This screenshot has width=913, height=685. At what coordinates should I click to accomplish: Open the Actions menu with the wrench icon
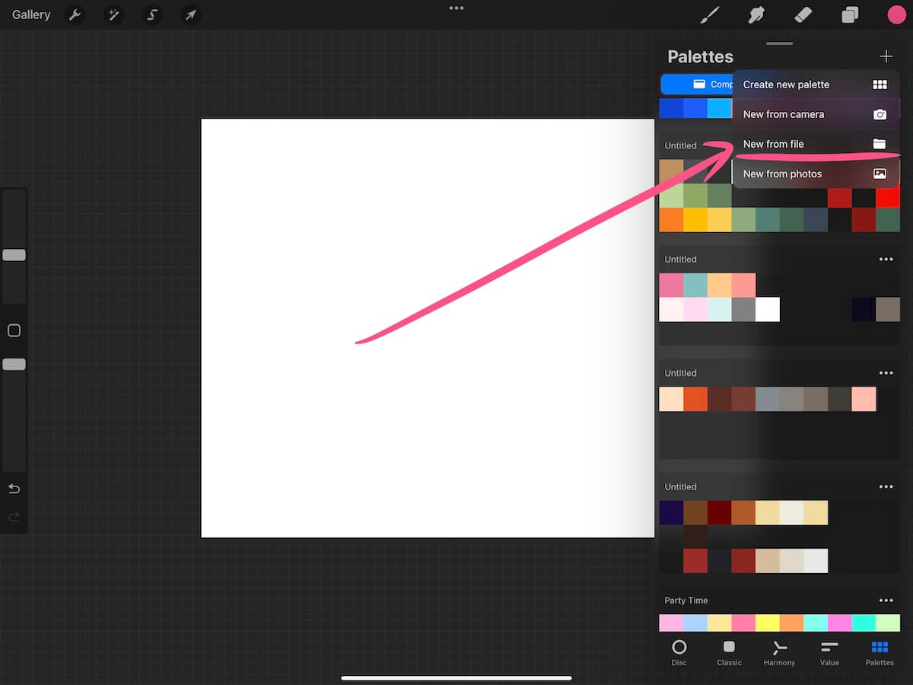pyautogui.click(x=75, y=14)
